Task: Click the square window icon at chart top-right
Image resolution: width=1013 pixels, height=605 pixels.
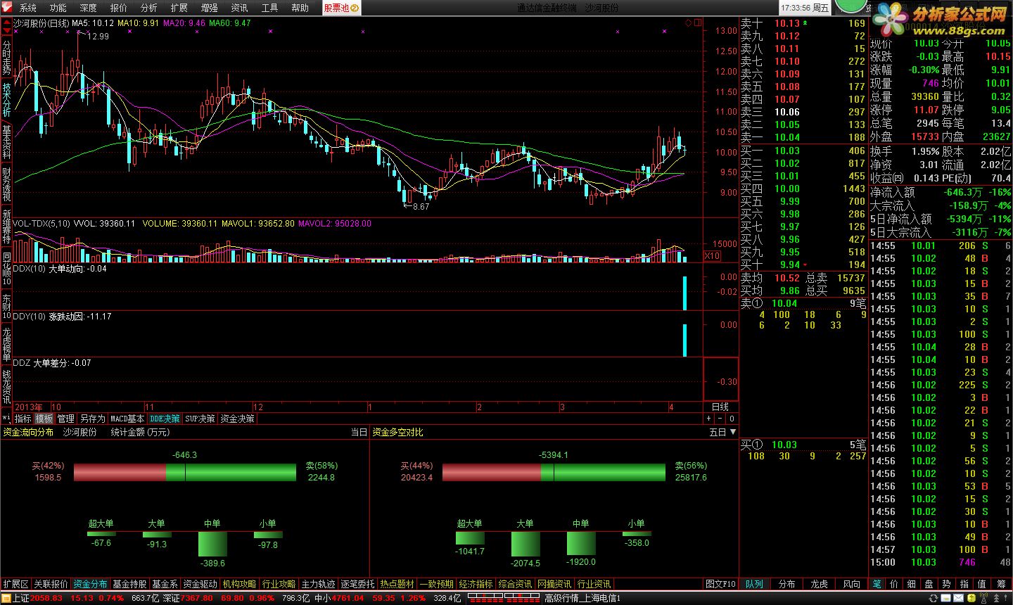Action: tap(698, 23)
